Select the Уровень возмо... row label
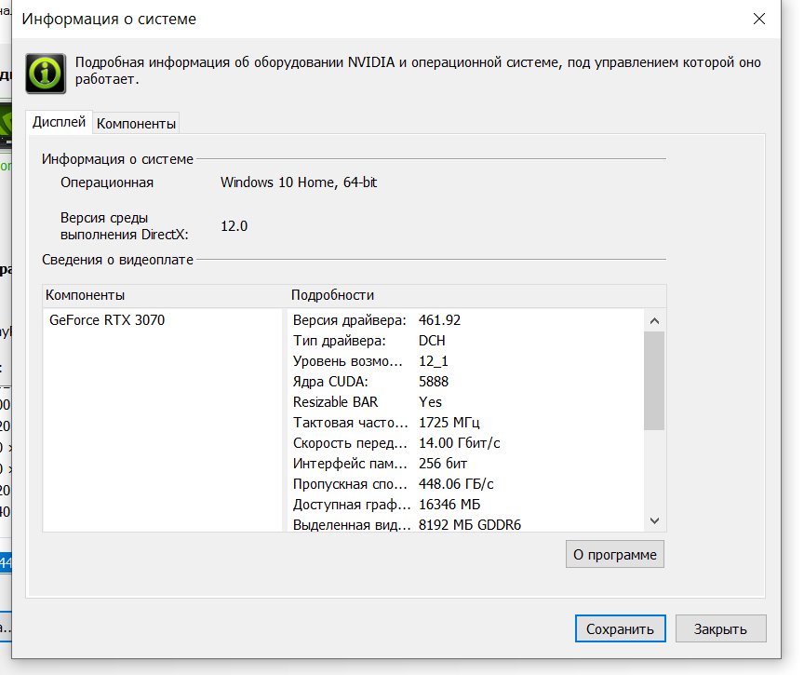 pyautogui.click(x=348, y=361)
